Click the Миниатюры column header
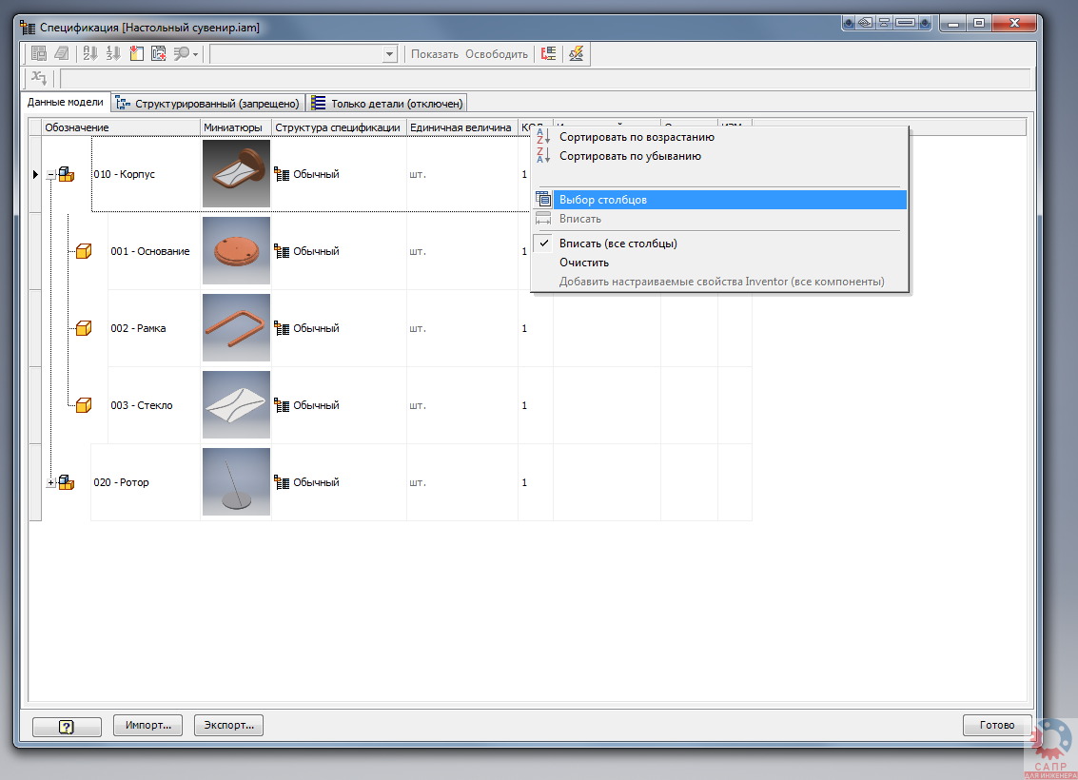The width and height of the screenshot is (1078, 780). (236, 127)
